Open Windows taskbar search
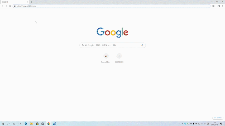Viewport: 225px width, 126px height. pos(8,124)
